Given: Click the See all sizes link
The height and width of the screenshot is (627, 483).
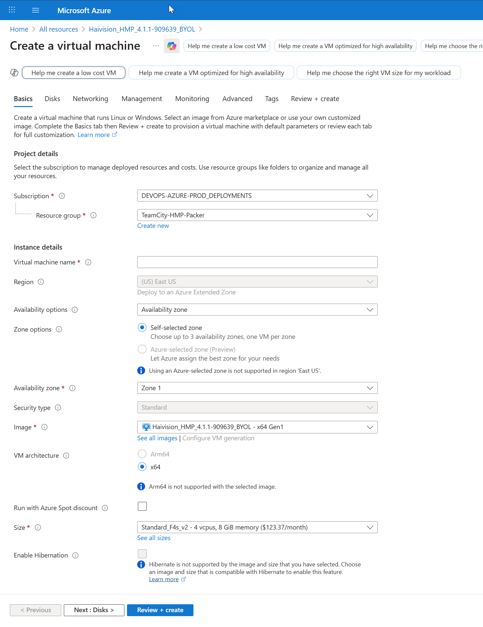Looking at the screenshot, I should (x=154, y=538).
